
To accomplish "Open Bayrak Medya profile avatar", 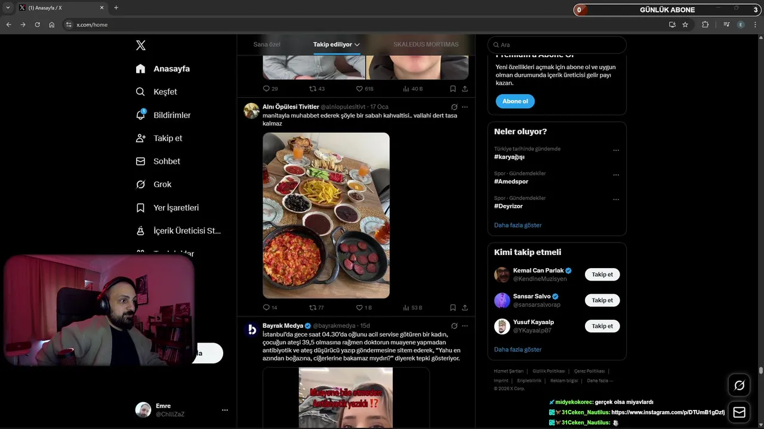I will point(252,329).
